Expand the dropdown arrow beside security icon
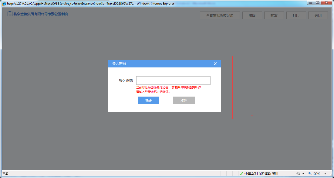This screenshot has width=334, height=178. 303,174
